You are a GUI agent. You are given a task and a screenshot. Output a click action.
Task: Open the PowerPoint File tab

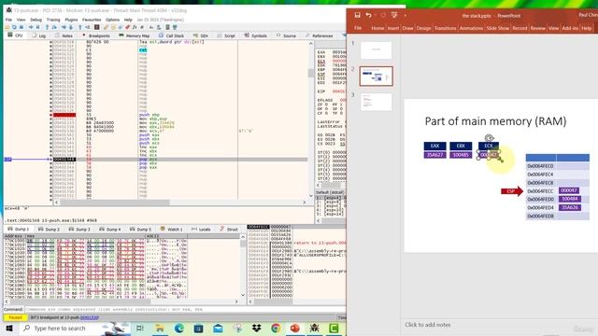(x=358, y=28)
